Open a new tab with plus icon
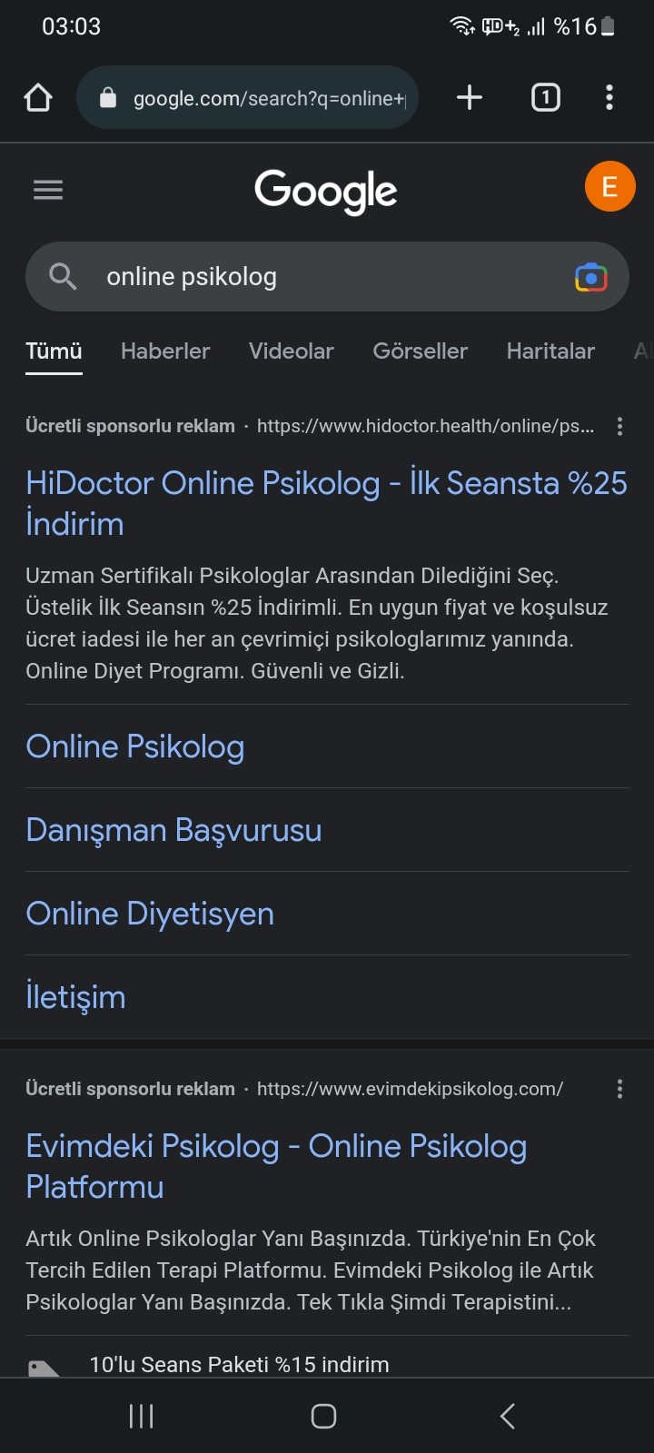 coord(469,97)
